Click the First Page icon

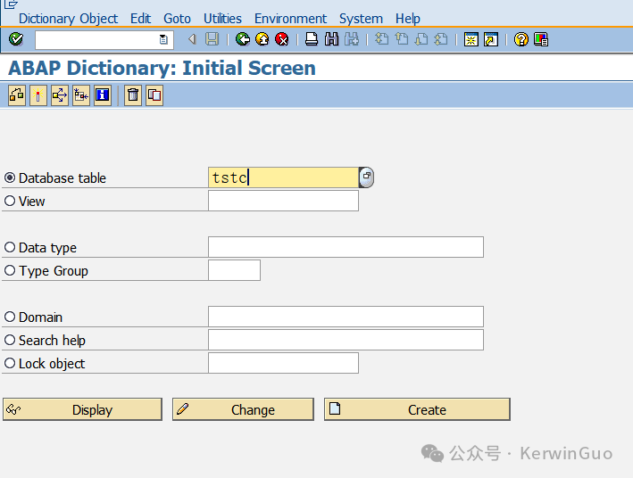click(x=381, y=39)
